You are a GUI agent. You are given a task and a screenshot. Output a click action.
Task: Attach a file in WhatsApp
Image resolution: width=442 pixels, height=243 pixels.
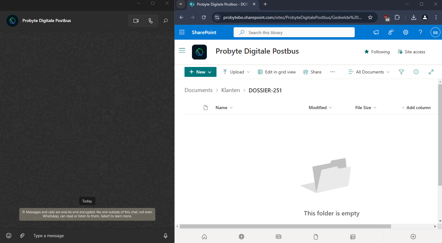click(x=22, y=236)
